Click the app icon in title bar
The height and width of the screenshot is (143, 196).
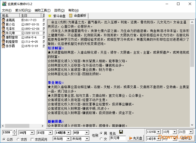(x=4, y=4)
